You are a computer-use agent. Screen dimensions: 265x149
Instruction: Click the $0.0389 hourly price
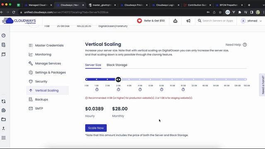(94, 108)
